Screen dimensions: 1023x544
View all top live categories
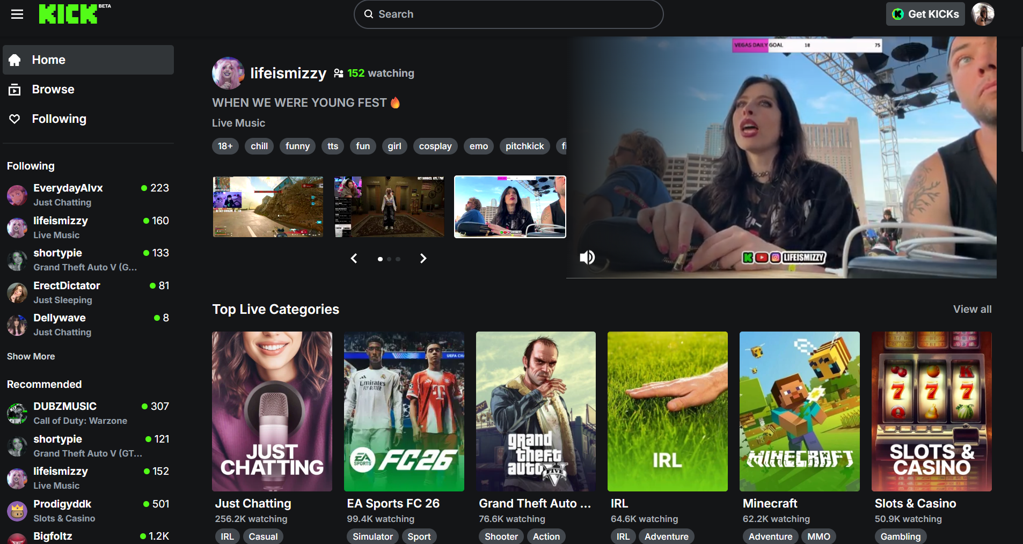coord(972,309)
